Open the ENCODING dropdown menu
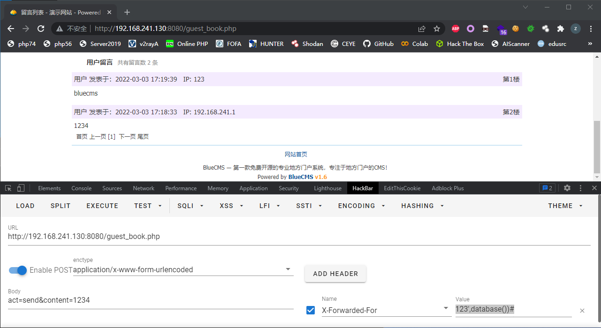The width and height of the screenshot is (601, 328). click(x=362, y=206)
